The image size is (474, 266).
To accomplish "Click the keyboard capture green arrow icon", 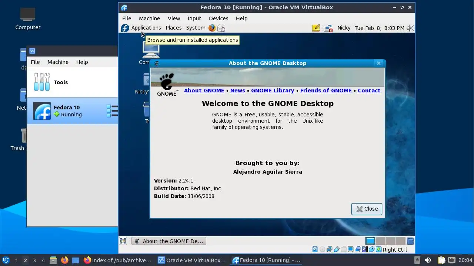I will (x=378, y=249).
